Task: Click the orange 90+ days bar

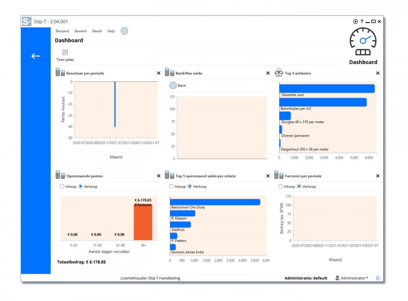Action: point(143,223)
